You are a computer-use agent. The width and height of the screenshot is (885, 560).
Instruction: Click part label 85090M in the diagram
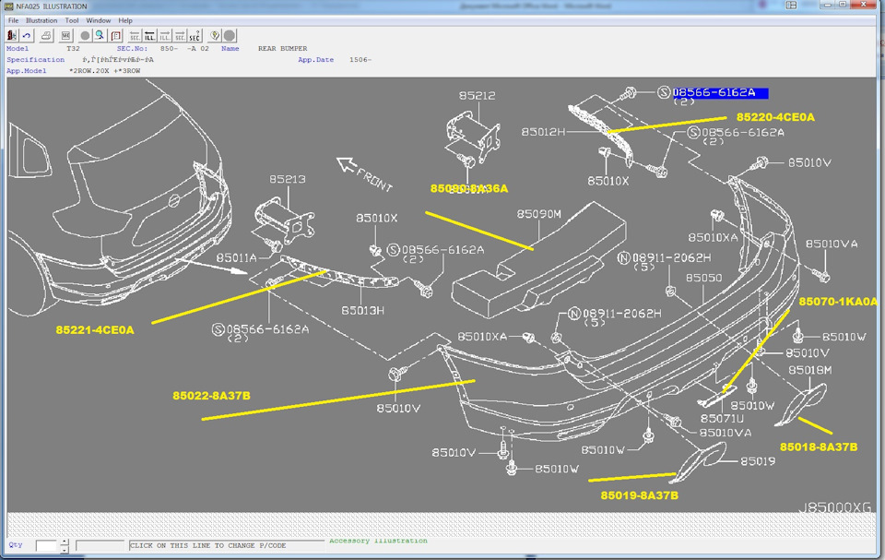(538, 214)
